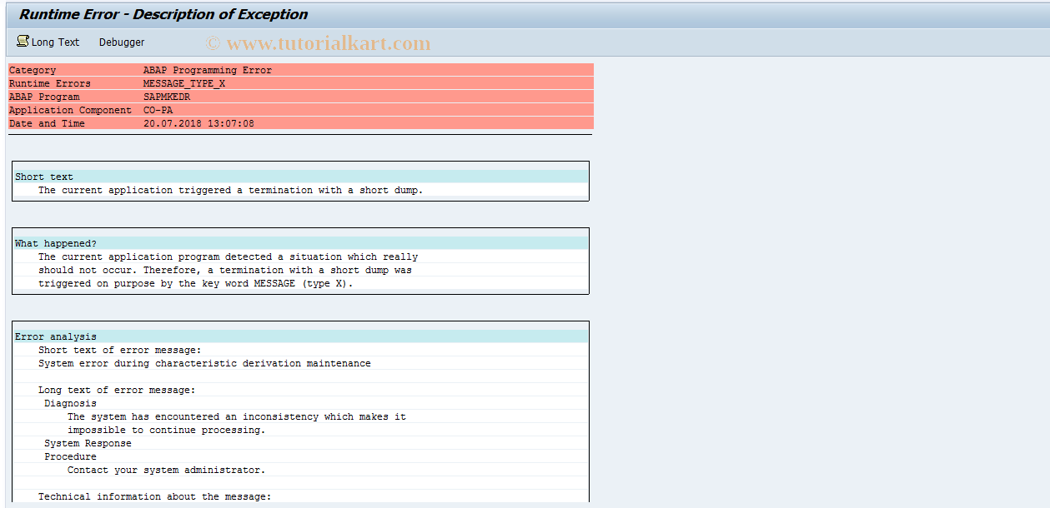Launch the Debugger
Image resolution: width=1050 pixels, height=508 pixels.
[x=121, y=41]
